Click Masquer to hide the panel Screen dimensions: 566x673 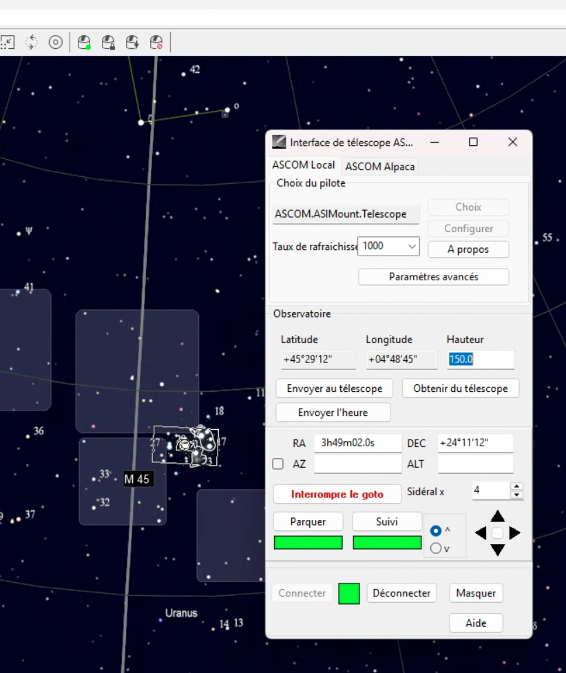476,593
